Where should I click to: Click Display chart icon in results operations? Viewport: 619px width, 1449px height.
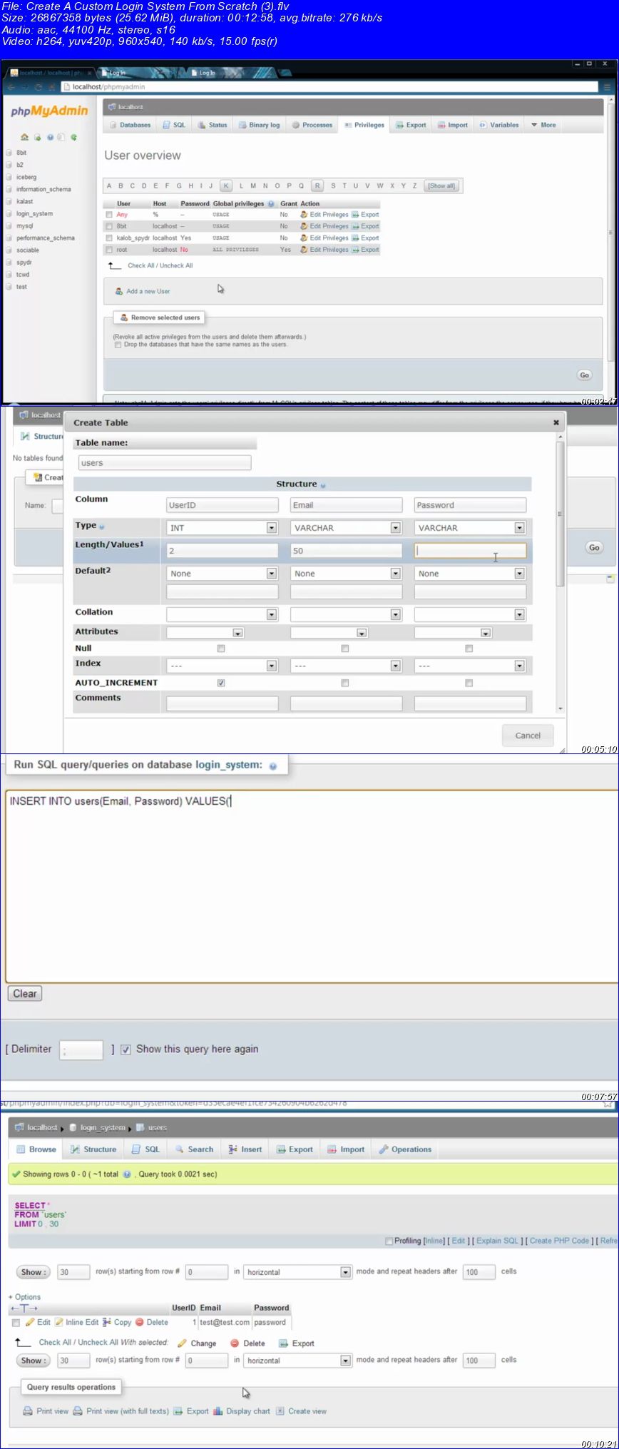pyautogui.click(x=218, y=1411)
